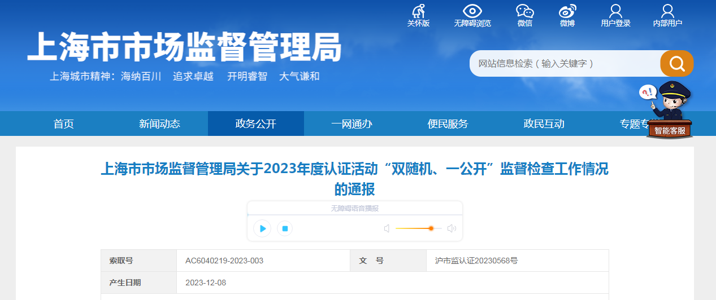The height and width of the screenshot is (300, 716).
Task: Open the 关怀版 care mode icon
Action: tap(418, 11)
